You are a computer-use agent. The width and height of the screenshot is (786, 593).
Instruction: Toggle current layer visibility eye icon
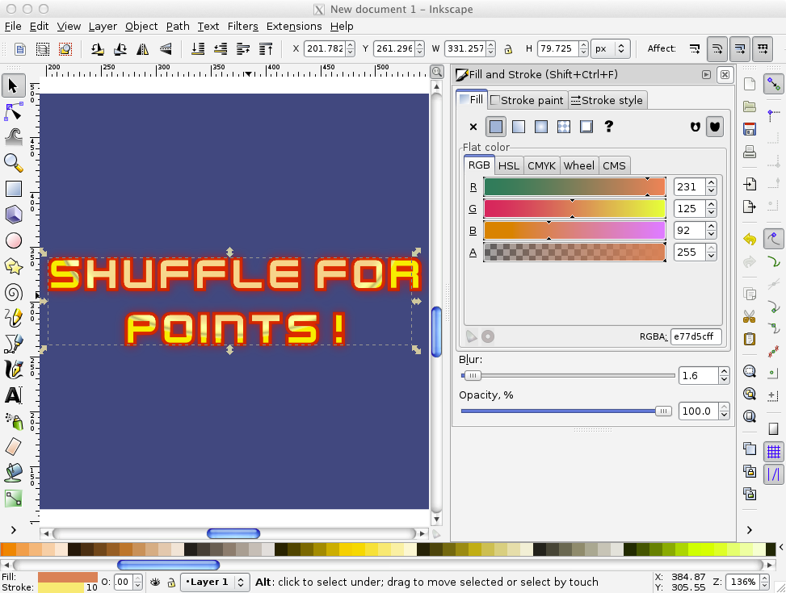(x=155, y=582)
